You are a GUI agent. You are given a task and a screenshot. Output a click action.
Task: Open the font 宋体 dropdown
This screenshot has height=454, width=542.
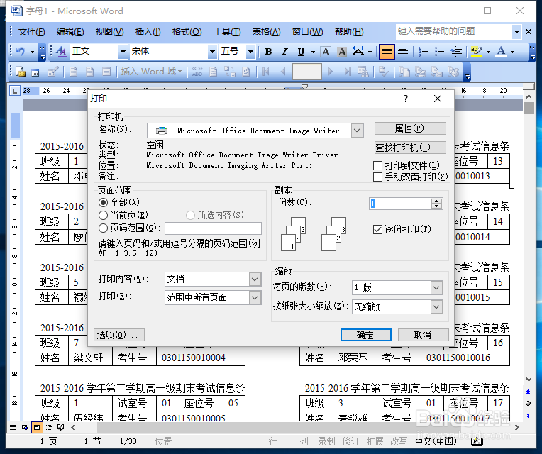pyautogui.click(x=212, y=52)
